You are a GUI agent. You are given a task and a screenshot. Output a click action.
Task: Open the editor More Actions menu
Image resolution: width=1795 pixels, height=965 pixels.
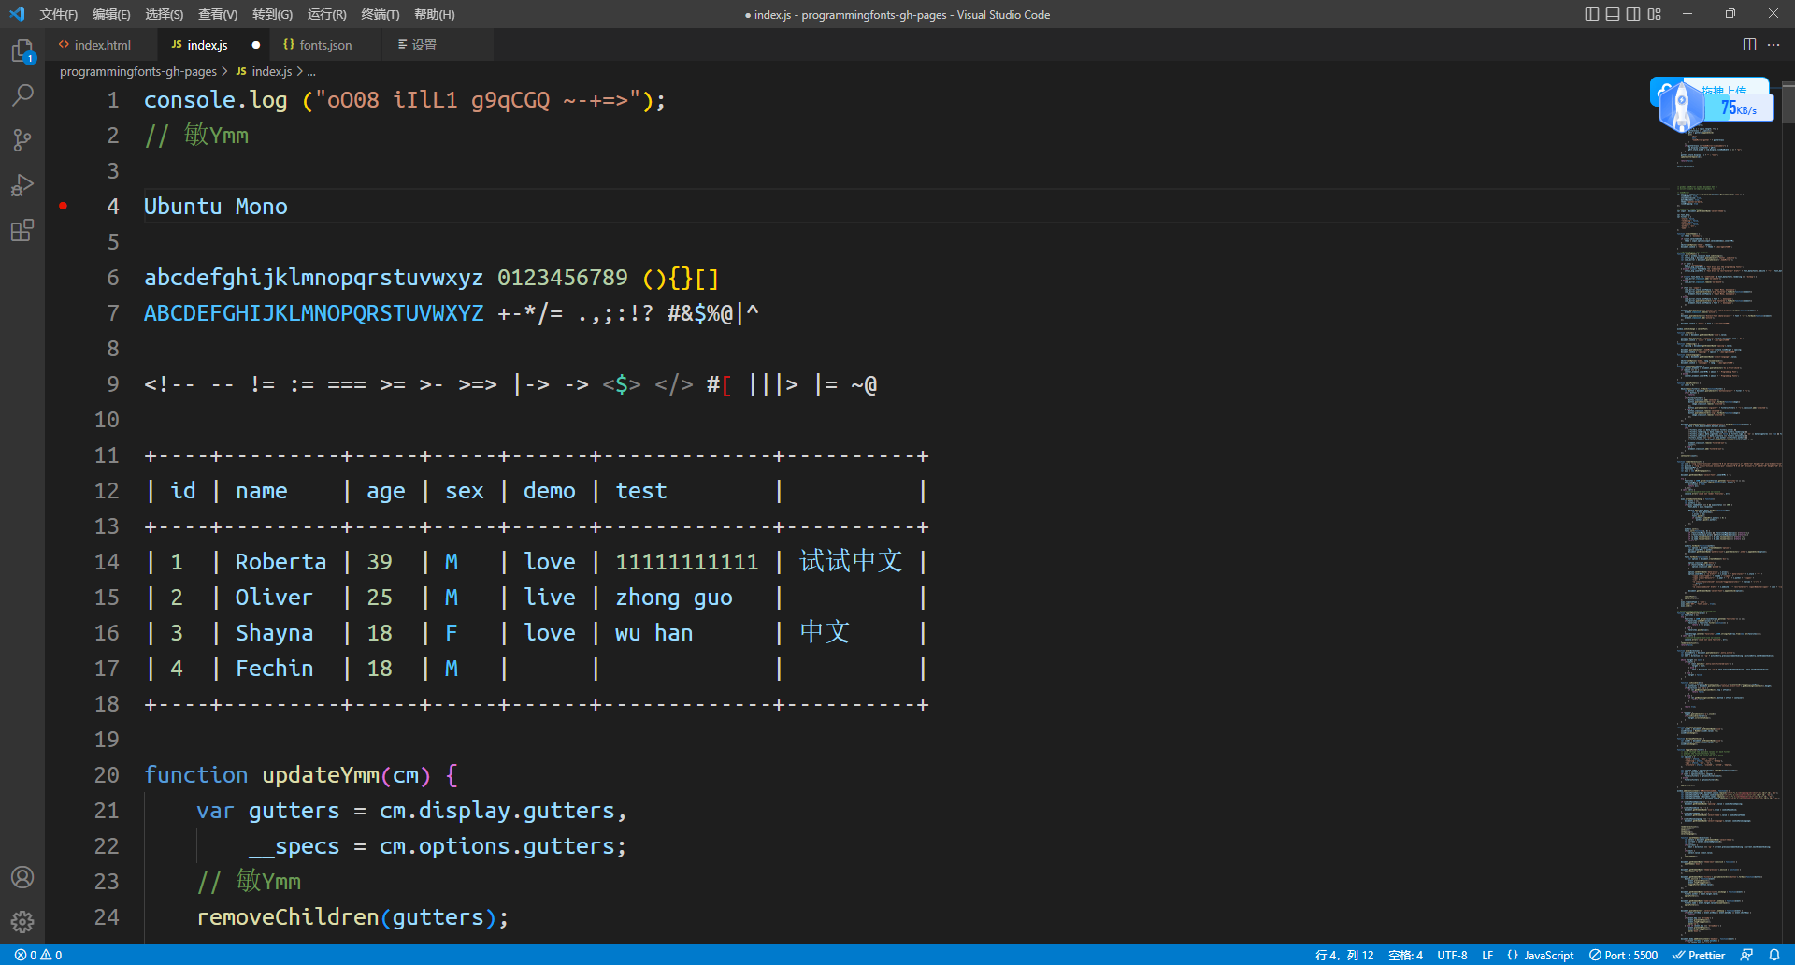tap(1773, 45)
